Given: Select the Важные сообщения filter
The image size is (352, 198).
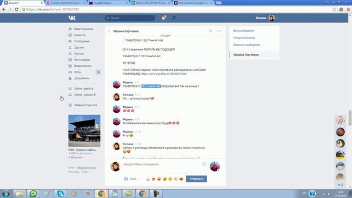Looking at the screenshot, I should [246, 45].
